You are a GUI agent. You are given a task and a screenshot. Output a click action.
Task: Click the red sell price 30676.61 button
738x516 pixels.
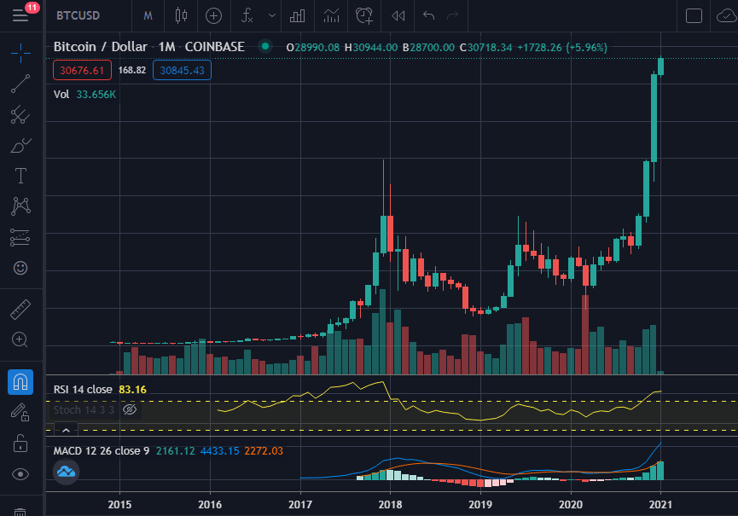[x=83, y=71]
